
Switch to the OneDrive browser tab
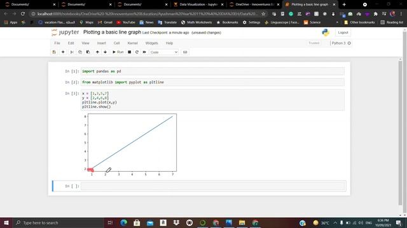click(254, 4)
